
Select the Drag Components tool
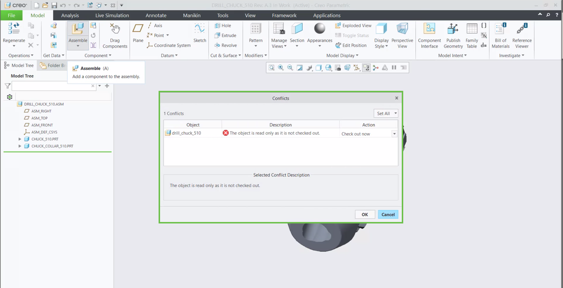click(x=115, y=35)
